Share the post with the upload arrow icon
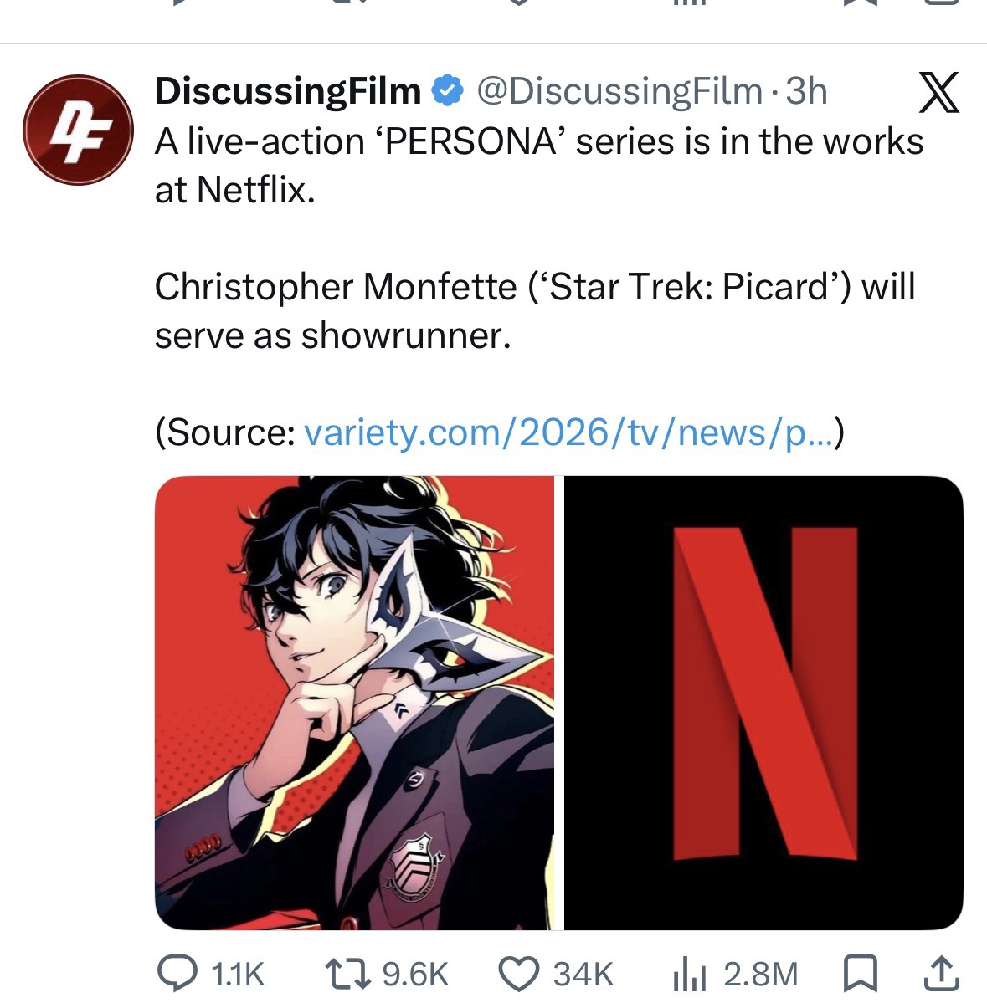Viewport: 987px width, 1008px height. tap(940, 973)
